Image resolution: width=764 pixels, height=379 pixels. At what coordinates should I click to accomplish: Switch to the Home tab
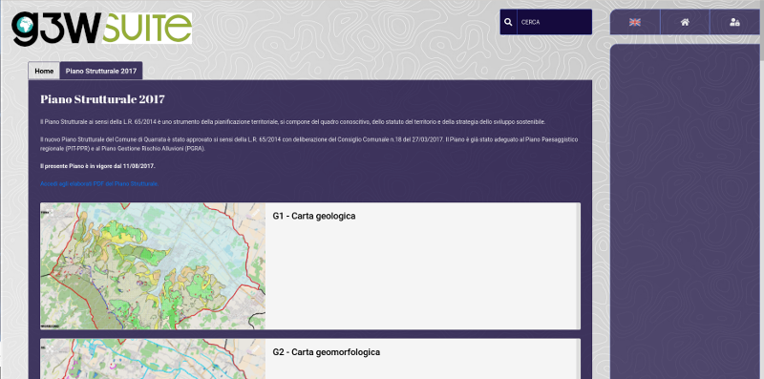(x=44, y=72)
